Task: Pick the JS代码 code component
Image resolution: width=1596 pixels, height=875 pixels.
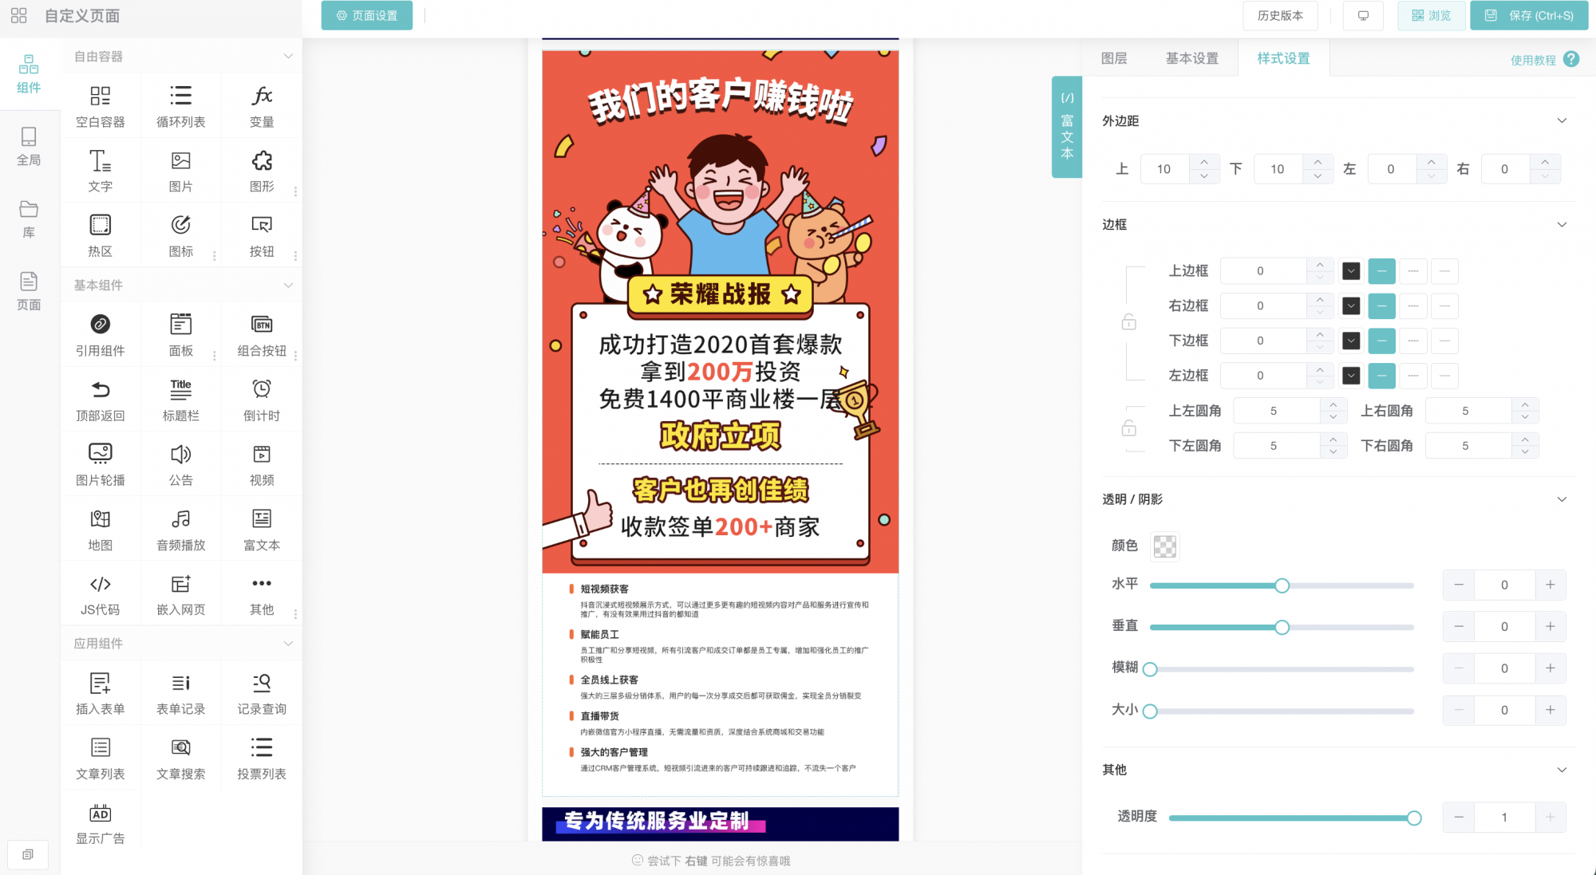Action: click(x=101, y=593)
